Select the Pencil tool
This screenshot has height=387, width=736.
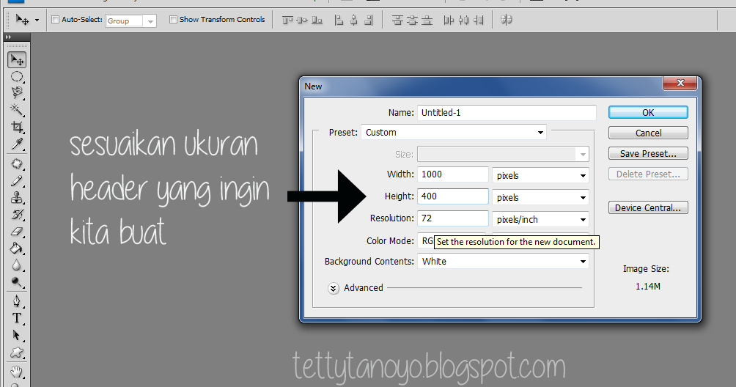(17, 181)
